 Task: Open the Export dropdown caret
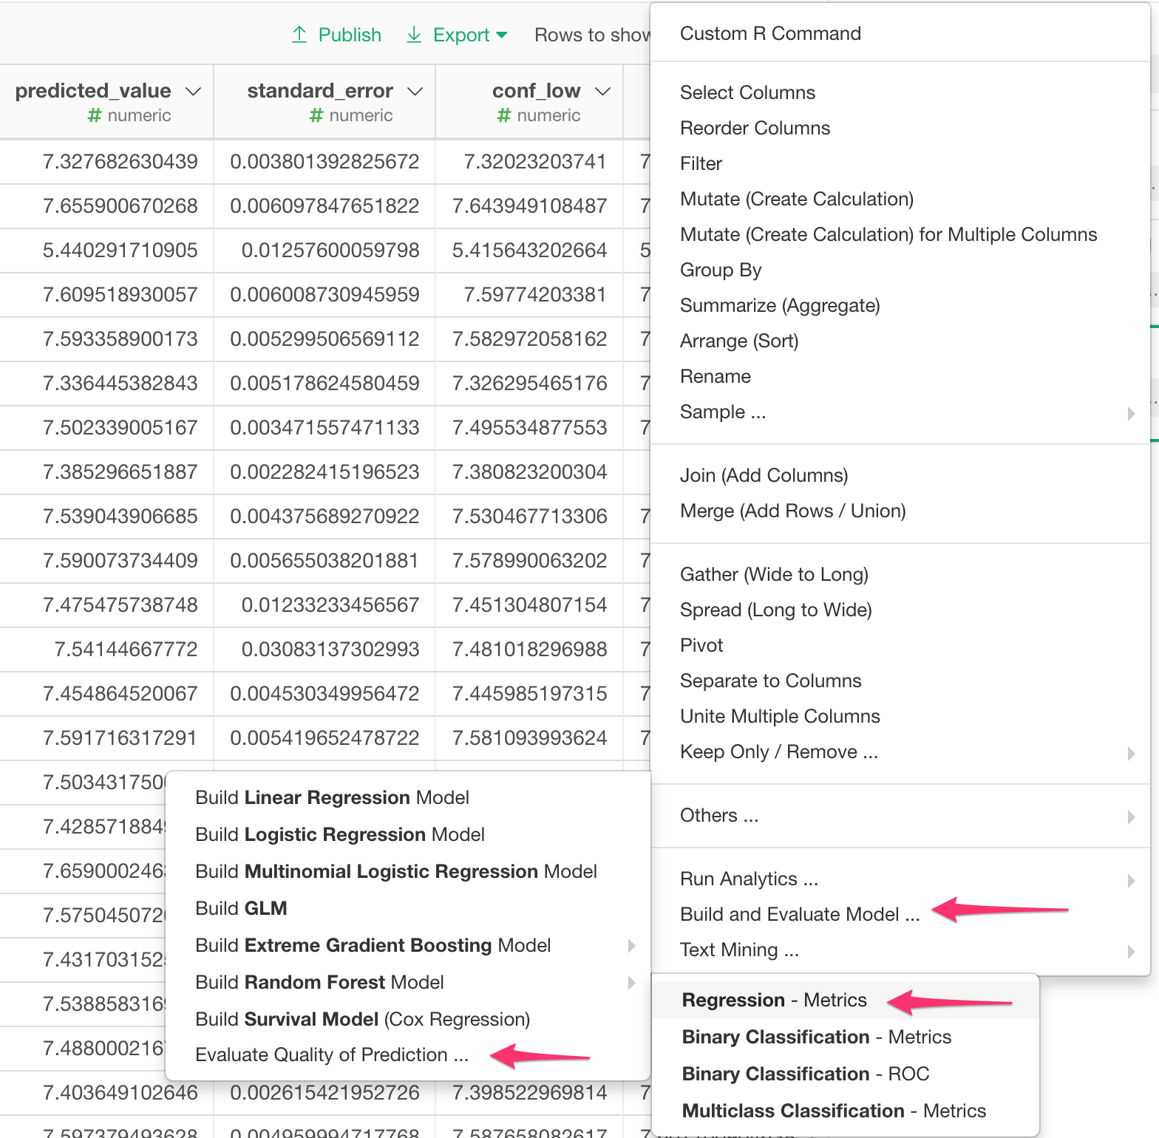(502, 35)
